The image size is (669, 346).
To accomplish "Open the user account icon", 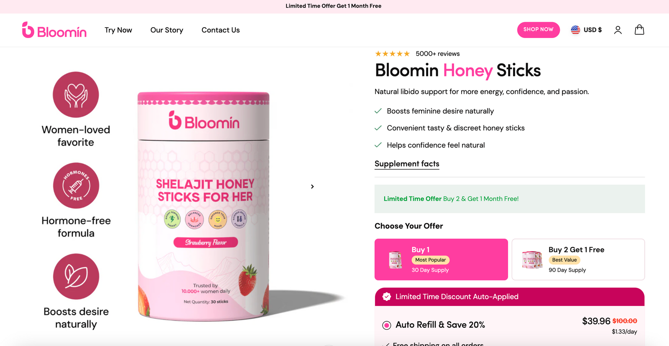I will pyautogui.click(x=618, y=30).
